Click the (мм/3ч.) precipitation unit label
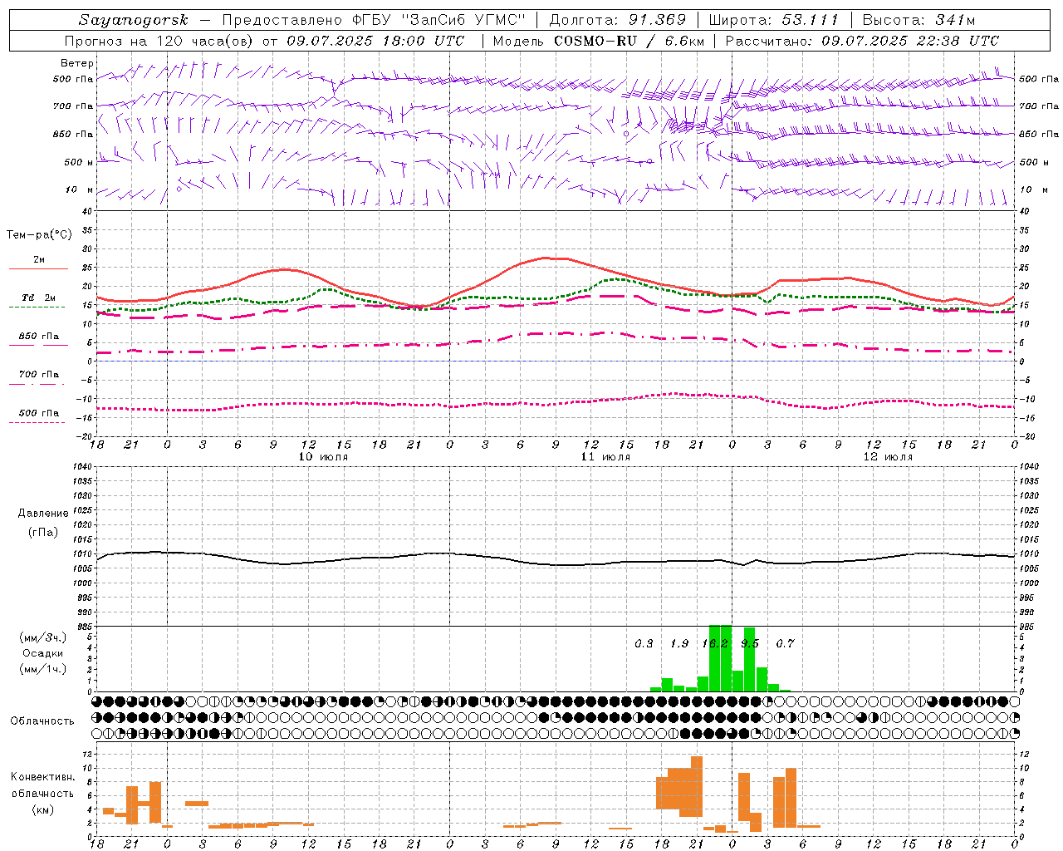The width and height of the screenshot is (1063, 851). (43, 637)
